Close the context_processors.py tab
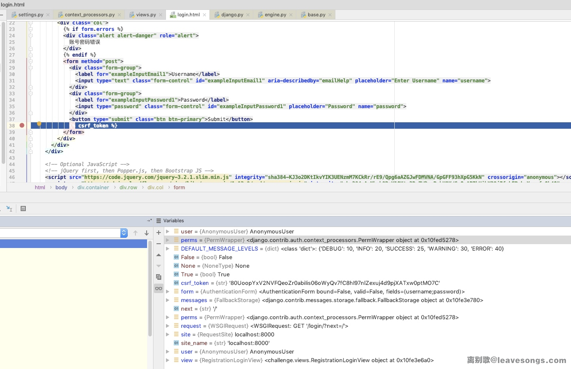The image size is (571, 369). [119, 15]
